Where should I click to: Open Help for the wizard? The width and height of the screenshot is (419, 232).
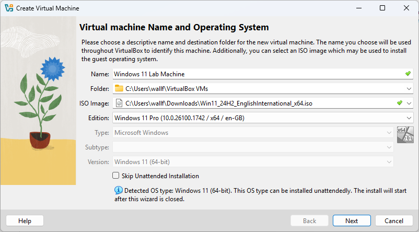click(x=25, y=221)
